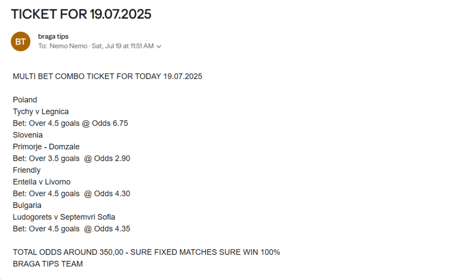Click the Friendly label

[x=27, y=170]
